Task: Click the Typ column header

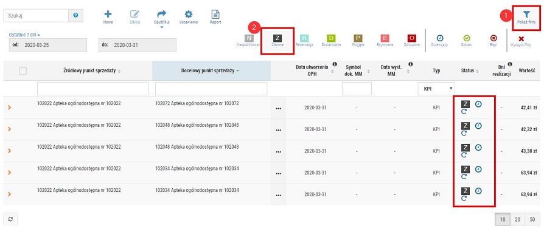Action: click(436, 70)
